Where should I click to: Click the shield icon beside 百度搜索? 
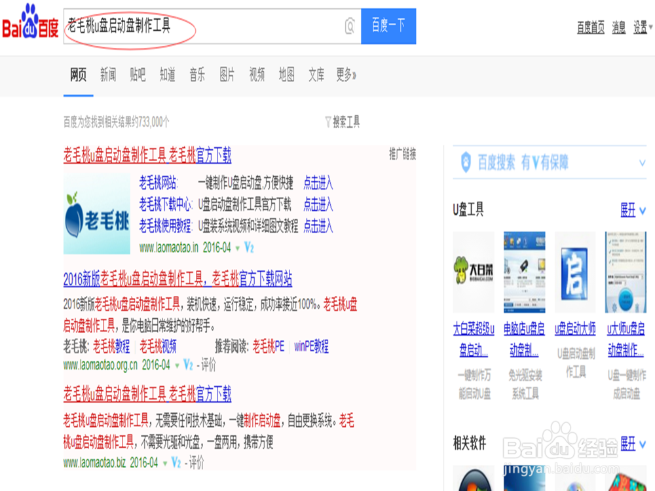(x=466, y=162)
